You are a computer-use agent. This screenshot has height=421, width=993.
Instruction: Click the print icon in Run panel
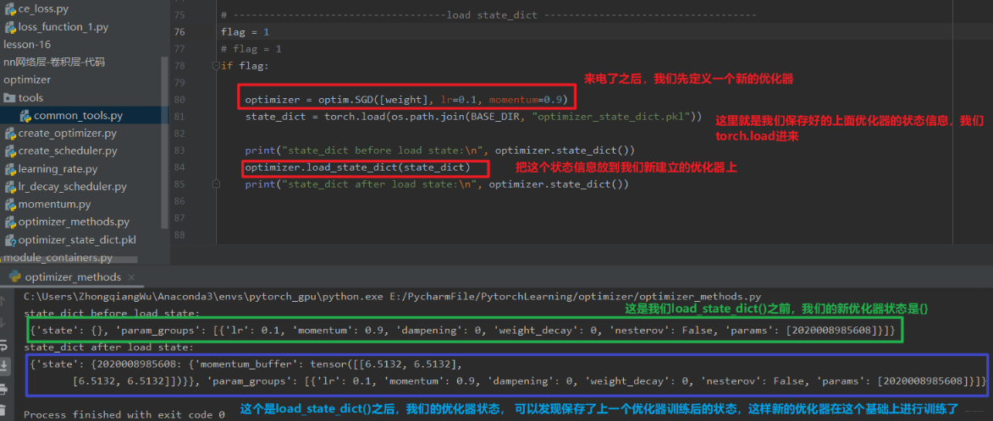3,389
